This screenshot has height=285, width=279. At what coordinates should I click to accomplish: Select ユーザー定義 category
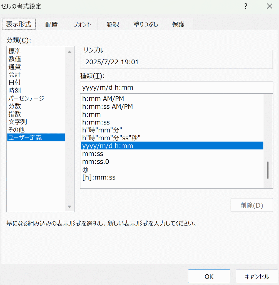coord(36,137)
